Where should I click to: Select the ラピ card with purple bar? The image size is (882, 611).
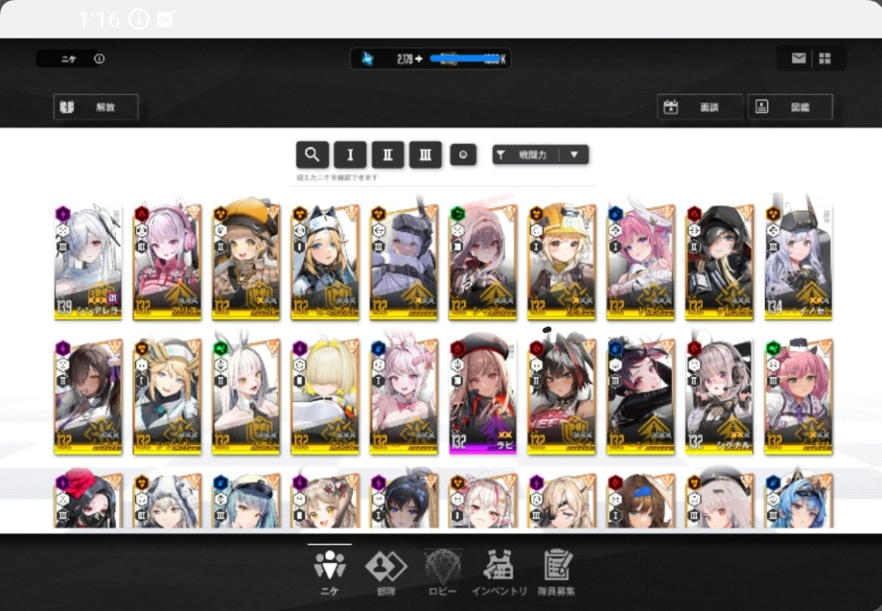click(x=483, y=397)
